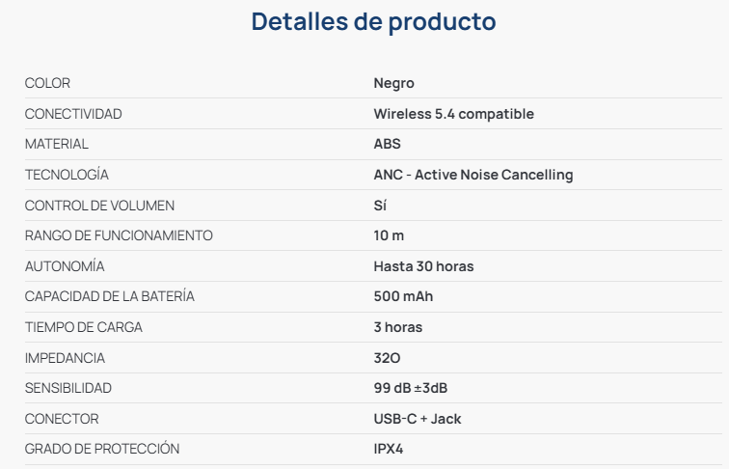This screenshot has height=469, width=729.
Task: Click the "Detalles de producto" heading
Action: (x=373, y=22)
